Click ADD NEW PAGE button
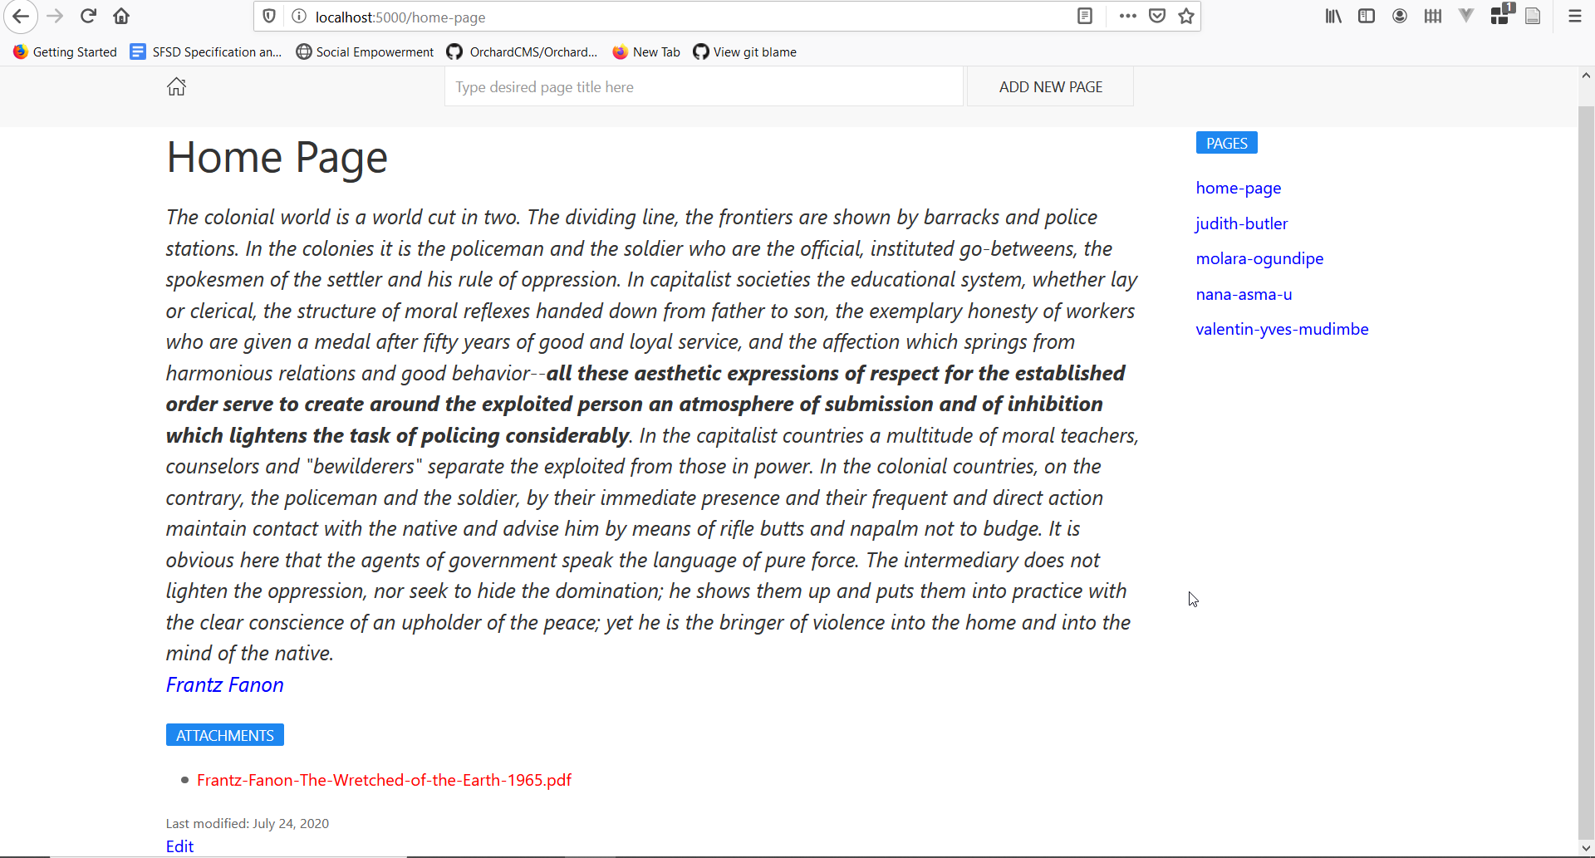The image size is (1595, 858). 1050,86
